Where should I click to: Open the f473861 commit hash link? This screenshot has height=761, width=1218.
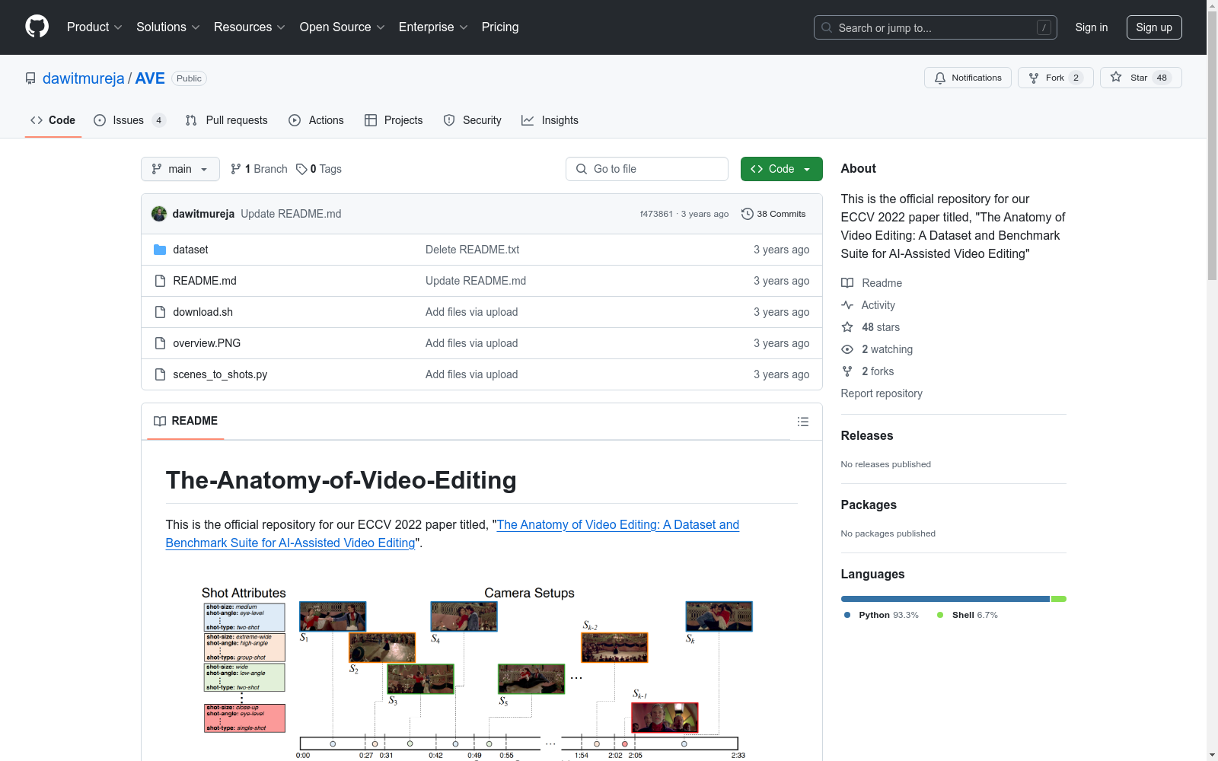pyautogui.click(x=657, y=214)
